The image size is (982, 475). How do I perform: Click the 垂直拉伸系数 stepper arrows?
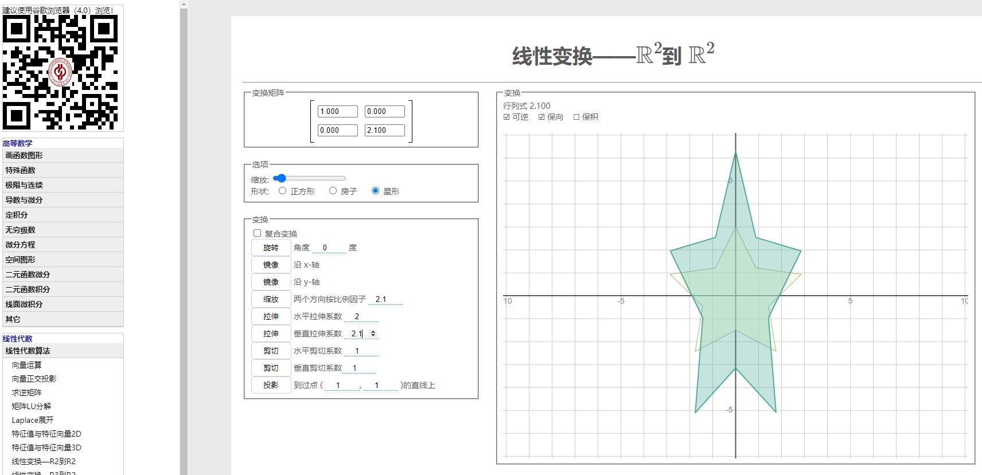coord(373,333)
